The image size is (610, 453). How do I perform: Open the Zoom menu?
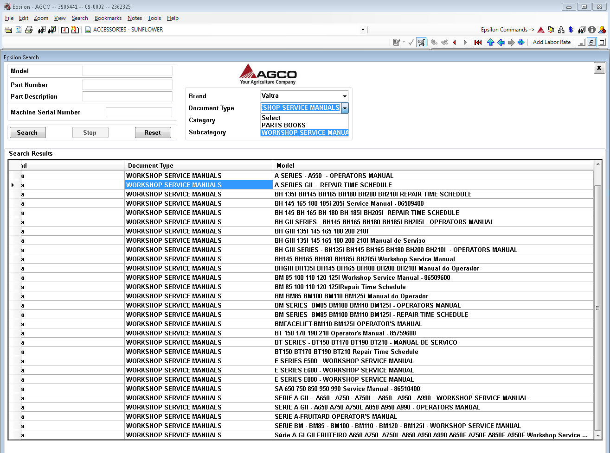click(x=41, y=18)
